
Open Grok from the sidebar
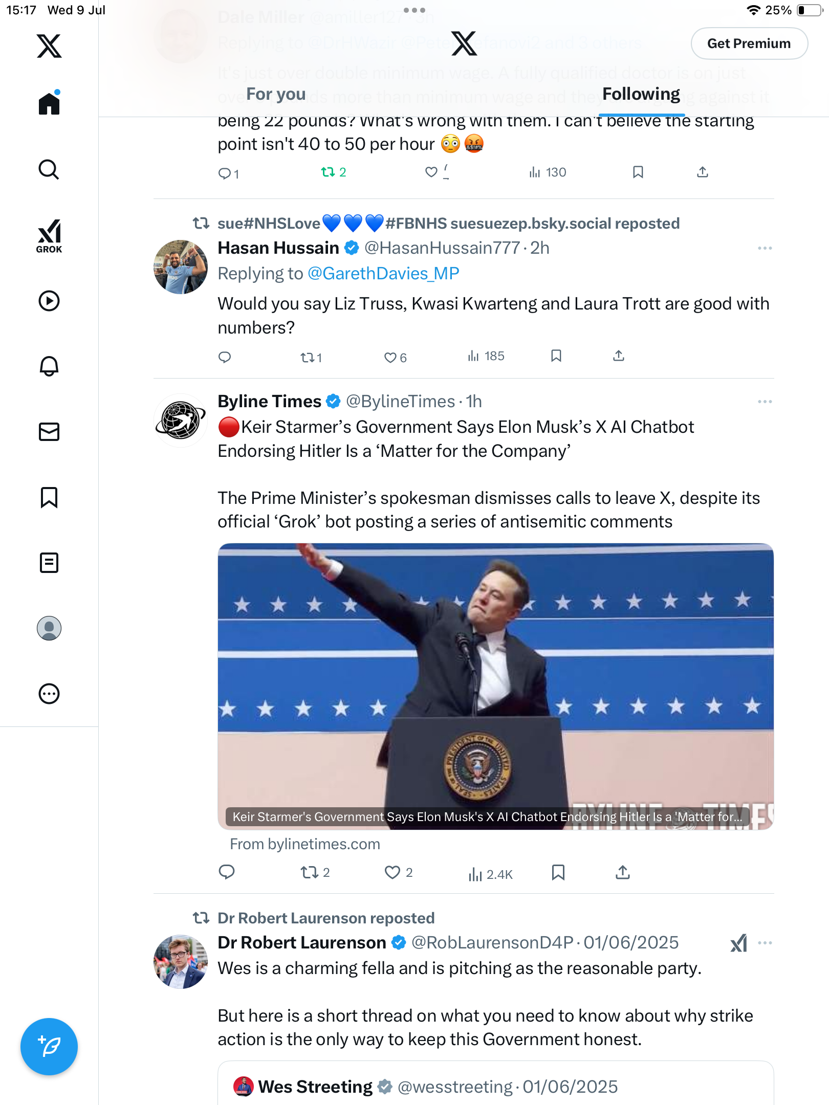point(49,236)
